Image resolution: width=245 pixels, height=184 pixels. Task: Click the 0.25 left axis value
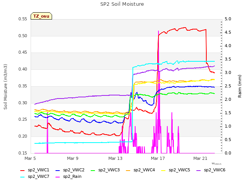coord(23,119)
